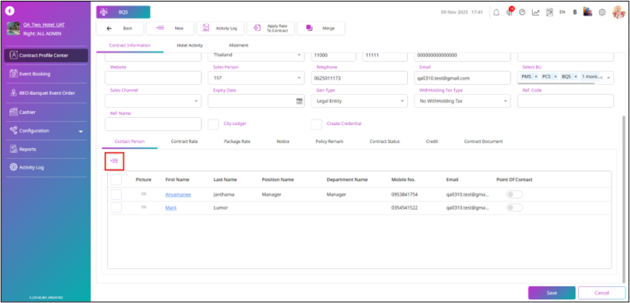Screen dimensions: 630x303
Task: Expand the Configuration sidebar menu
Action: (x=45, y=131)
